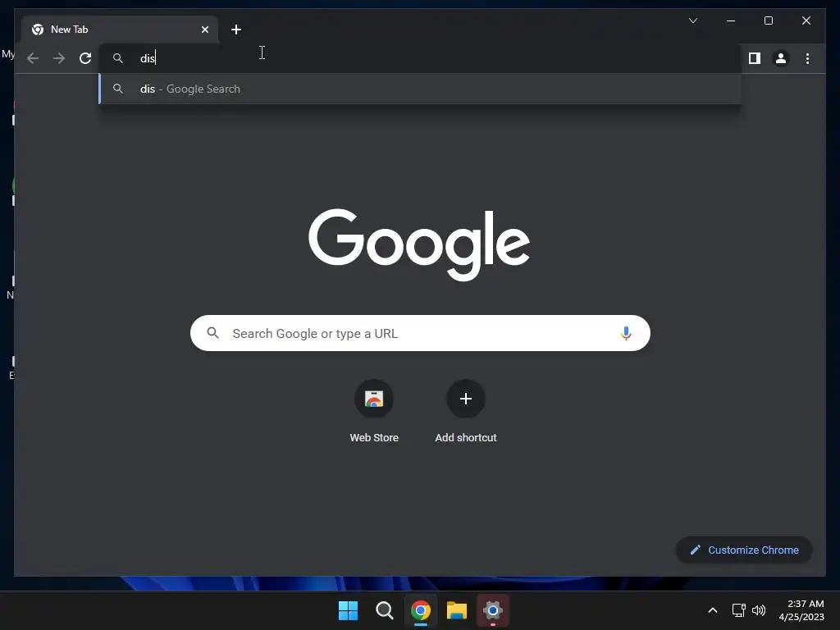Select the New Tab tab
840x630 pixels.
pyautogui.click(x=120, y=30)
